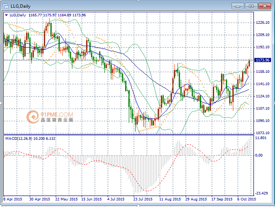275x207 pixels.
Task: Click the 1090.10 price axis value
Action: [x=263, y=121]
